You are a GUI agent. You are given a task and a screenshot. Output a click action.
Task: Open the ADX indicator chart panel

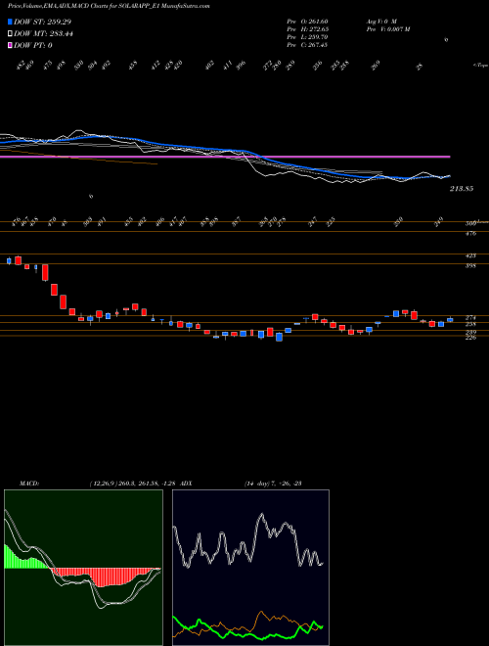coord(250,568)
